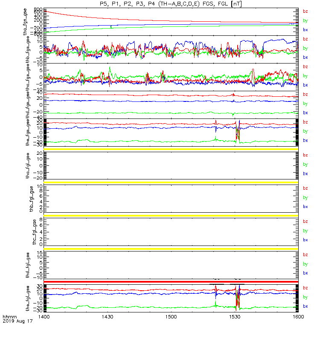Click the bz legend of thd_fgl_gse panel

pos(305,254)
